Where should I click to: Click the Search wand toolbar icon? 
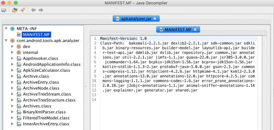coord(22,10)
